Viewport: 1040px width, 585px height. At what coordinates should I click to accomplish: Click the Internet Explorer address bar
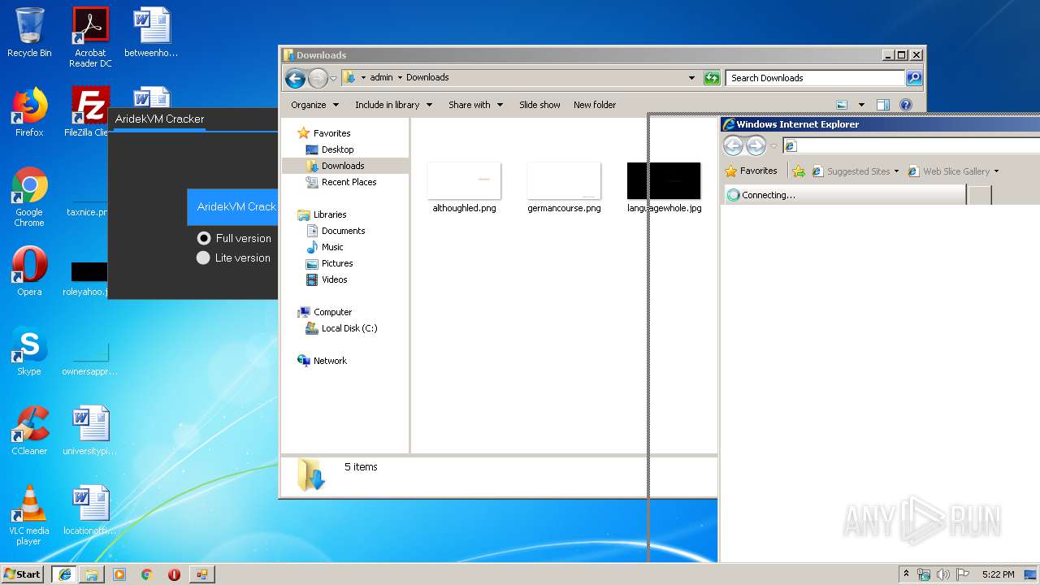912,146
